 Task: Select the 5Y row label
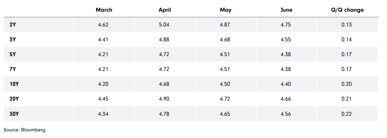pos(13,54)
